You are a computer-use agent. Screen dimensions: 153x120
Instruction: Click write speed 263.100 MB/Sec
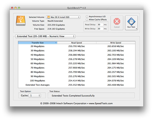click(116, 51)
